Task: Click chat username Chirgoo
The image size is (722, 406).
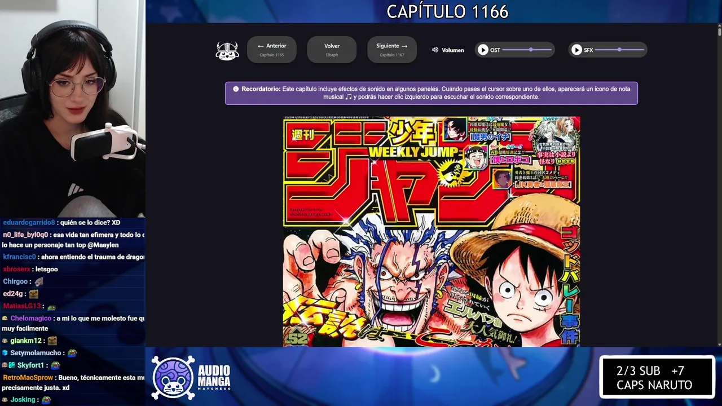Action: (15, 281)
